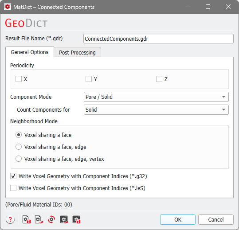The image size is (239, 230).
Task: Close the MatDict Connected Components window
Action: (228, 7)
